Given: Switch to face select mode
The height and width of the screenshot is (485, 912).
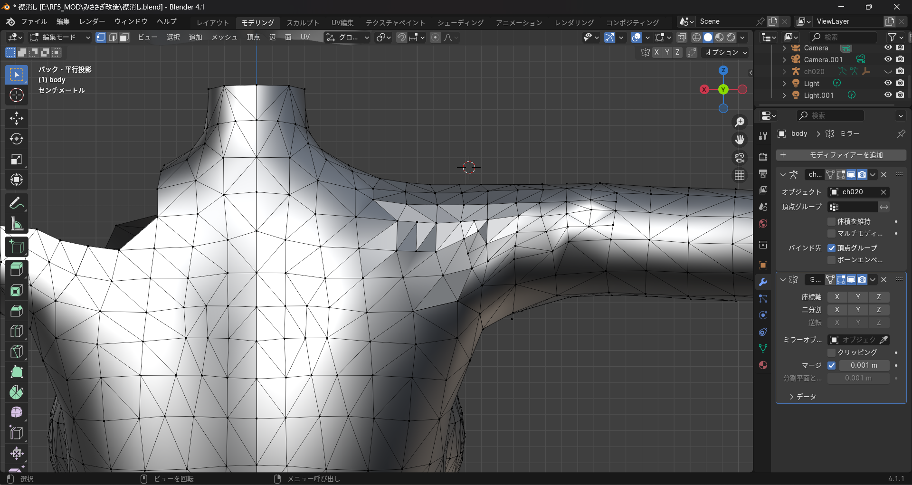Looking at the screenshot, I should [124, 38].
